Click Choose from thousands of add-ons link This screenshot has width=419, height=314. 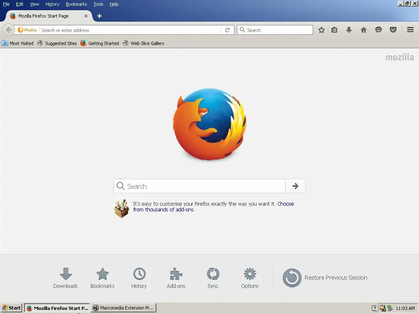[214, 206]
